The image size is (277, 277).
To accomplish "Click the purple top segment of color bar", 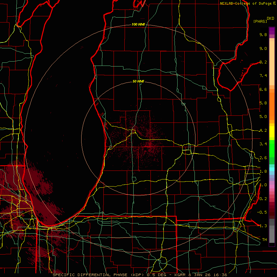I will point(272,31).
